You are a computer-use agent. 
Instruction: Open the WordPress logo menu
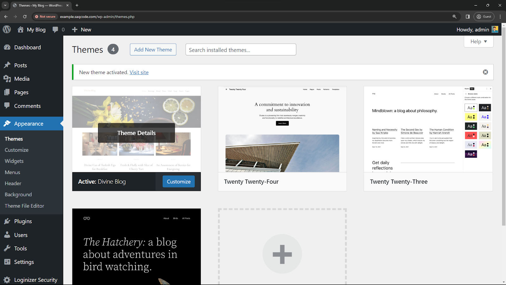(7, 29)
